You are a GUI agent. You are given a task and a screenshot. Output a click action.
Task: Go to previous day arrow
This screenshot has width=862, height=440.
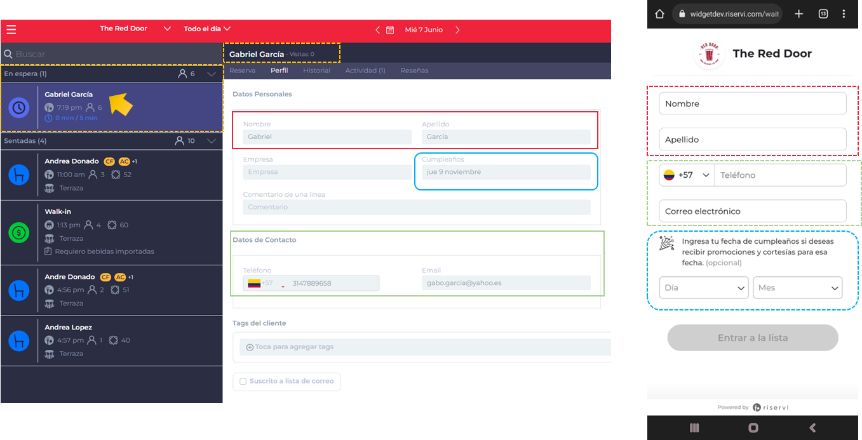pyautogui.click(x=377, y=30)
